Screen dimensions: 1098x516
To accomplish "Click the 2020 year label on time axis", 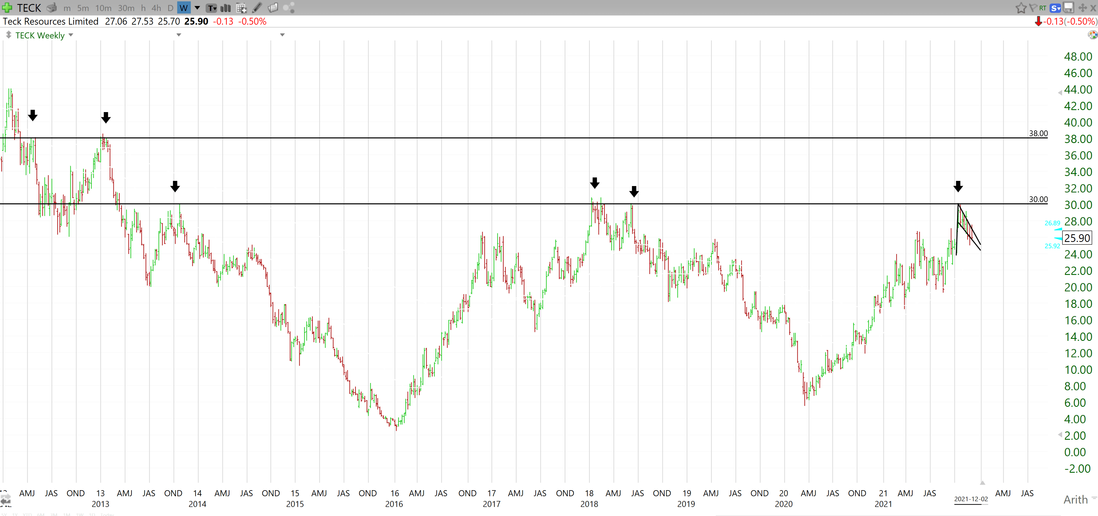I will (783, 504).
